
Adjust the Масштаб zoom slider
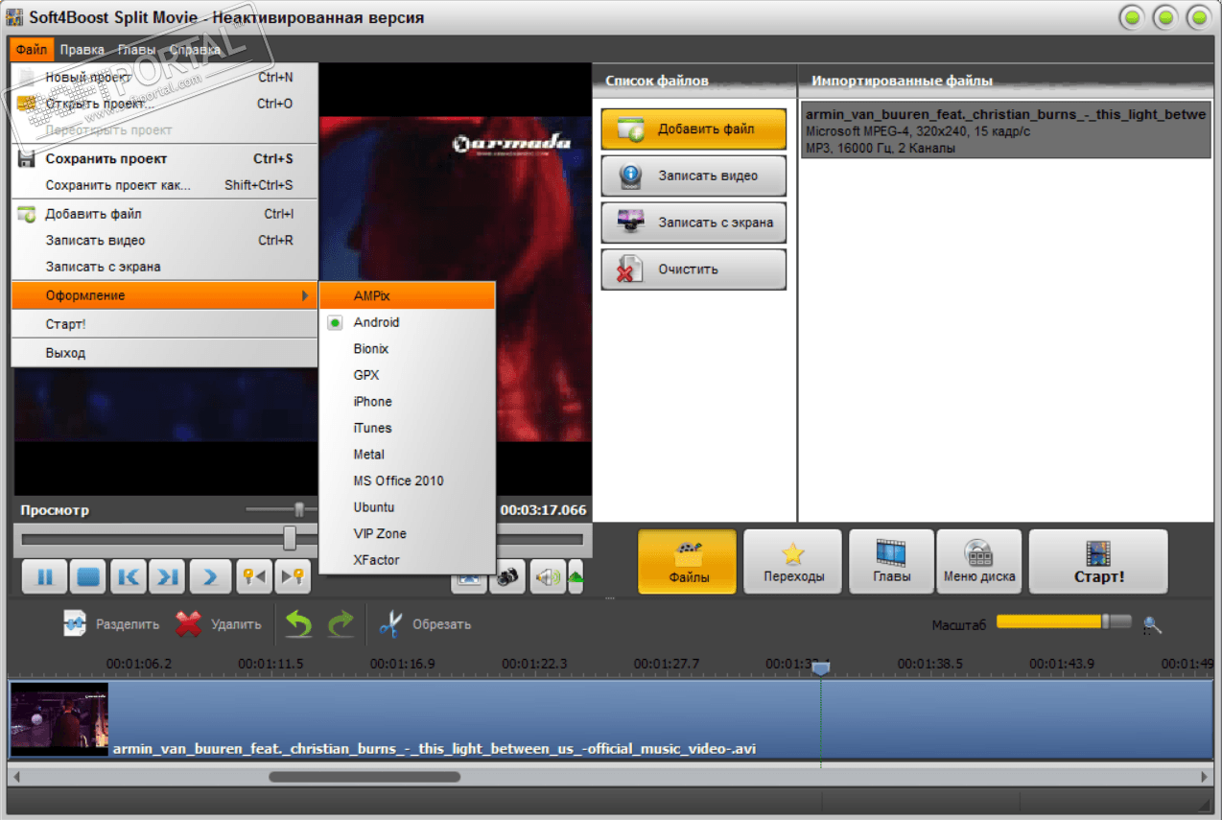click(x=1064, y=622)
